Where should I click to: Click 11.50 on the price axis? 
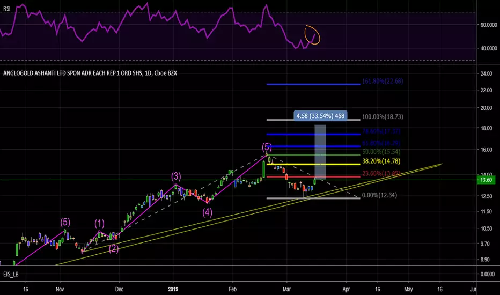(486, 211)
